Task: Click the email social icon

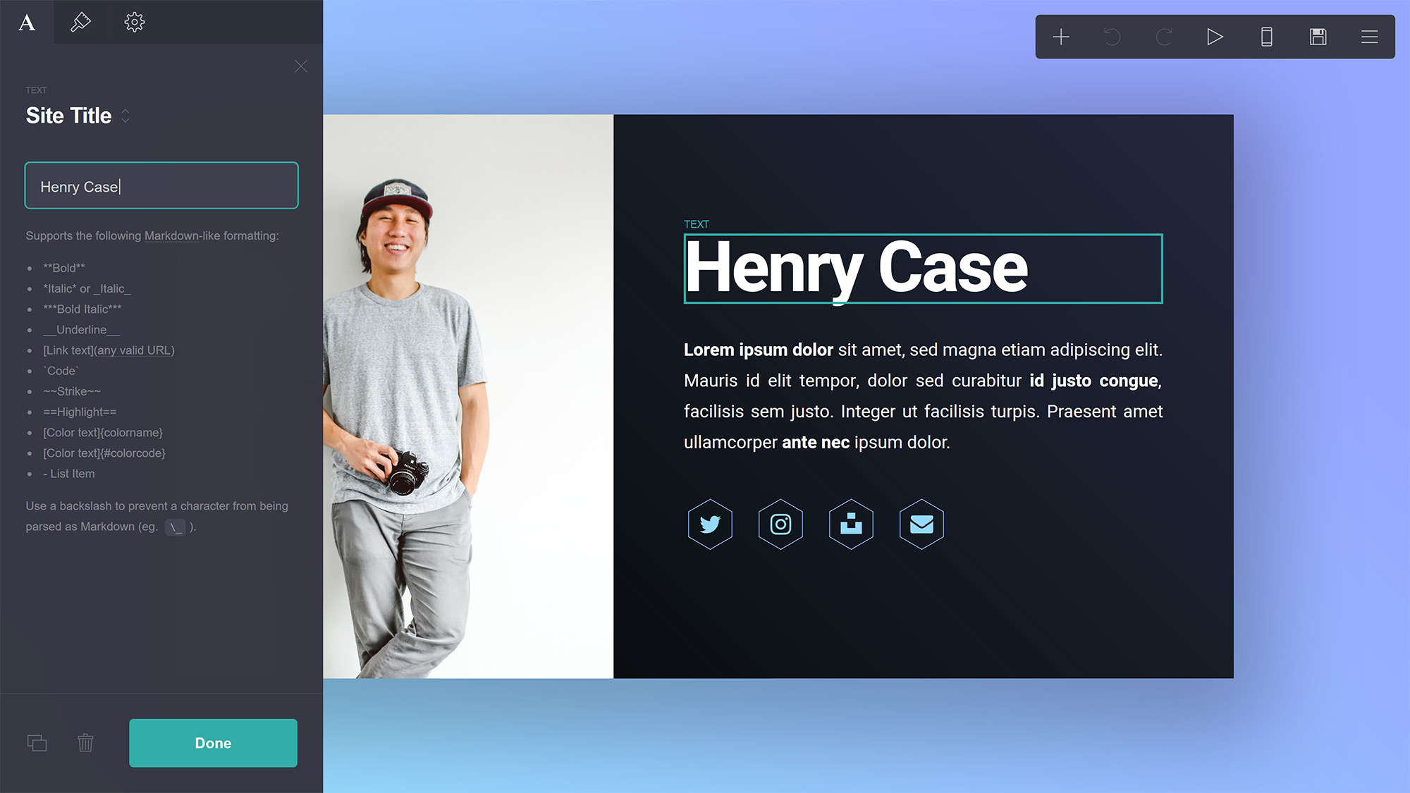Action: pyautogui.click(x=921, y=524)
